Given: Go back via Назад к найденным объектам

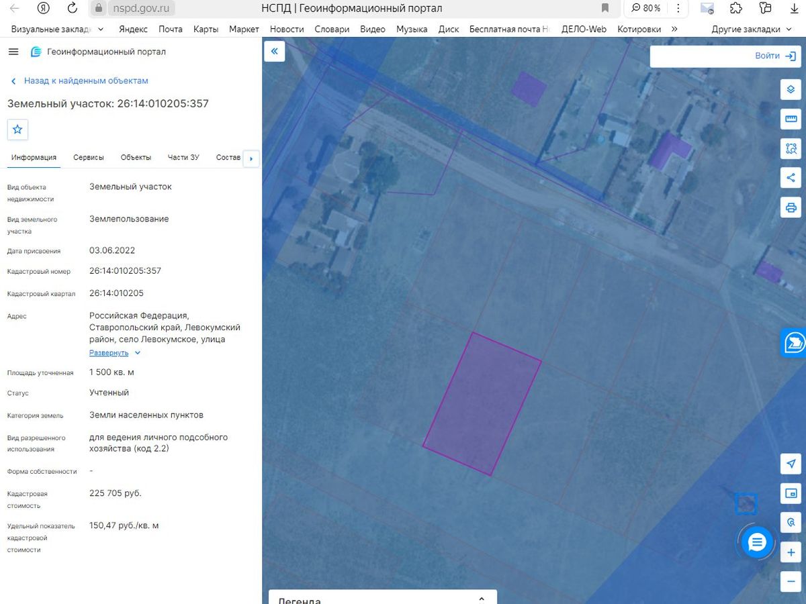Looking at the screenshot, I should 80,81.
